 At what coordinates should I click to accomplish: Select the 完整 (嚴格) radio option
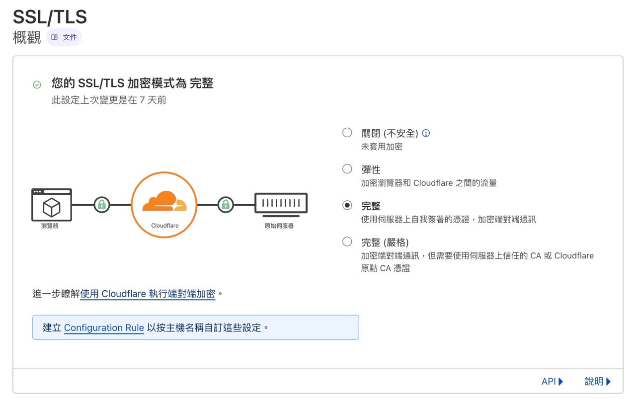[347, 242]
